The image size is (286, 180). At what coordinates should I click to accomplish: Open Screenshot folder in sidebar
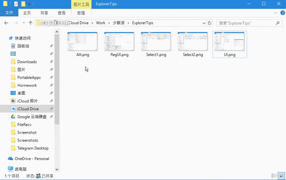(x=24, y=132)
